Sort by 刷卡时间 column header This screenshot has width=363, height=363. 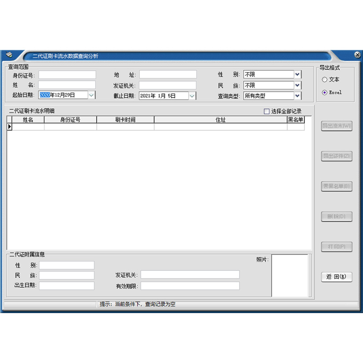pyautogui.click(x=125, y=120)
